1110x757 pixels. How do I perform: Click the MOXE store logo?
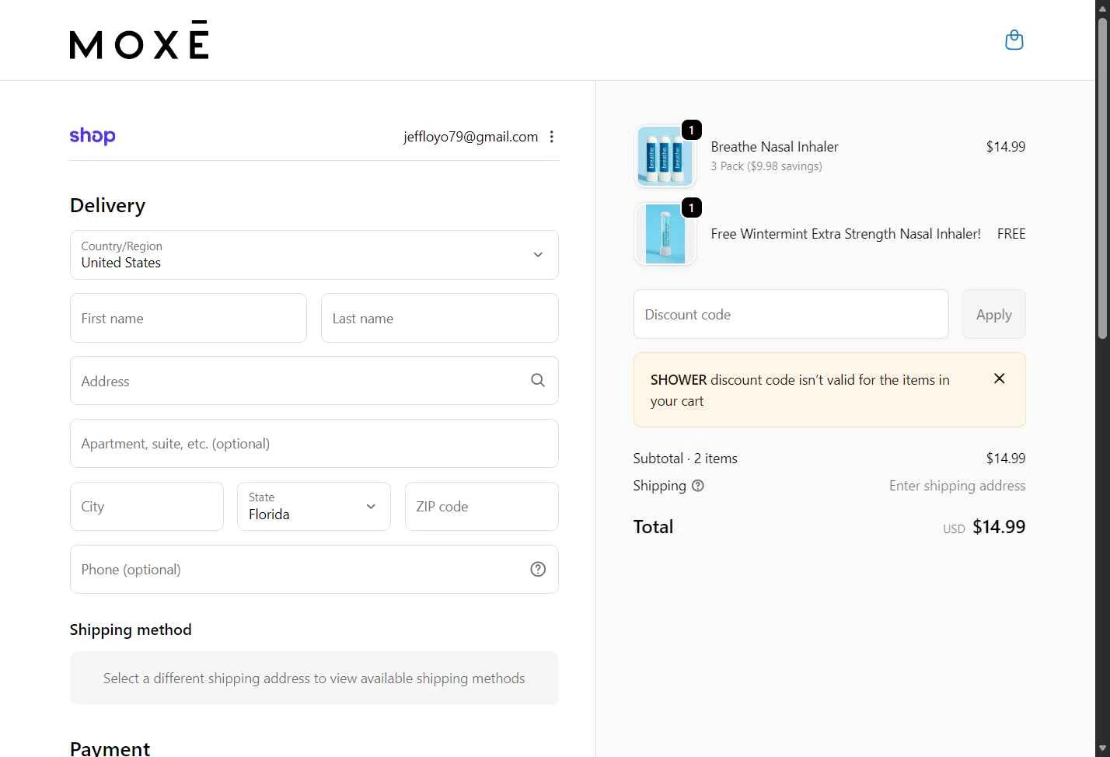click(x=139, y=40)
